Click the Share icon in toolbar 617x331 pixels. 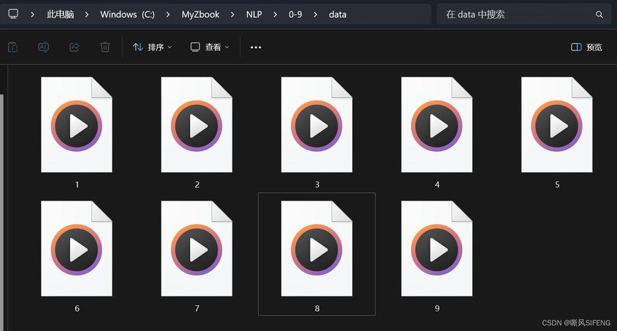pyautogui.click(x=74, y=47)
